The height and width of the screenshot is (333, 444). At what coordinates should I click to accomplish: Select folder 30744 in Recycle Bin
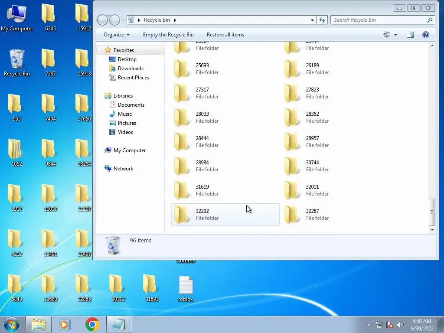[x=336, y=166]
